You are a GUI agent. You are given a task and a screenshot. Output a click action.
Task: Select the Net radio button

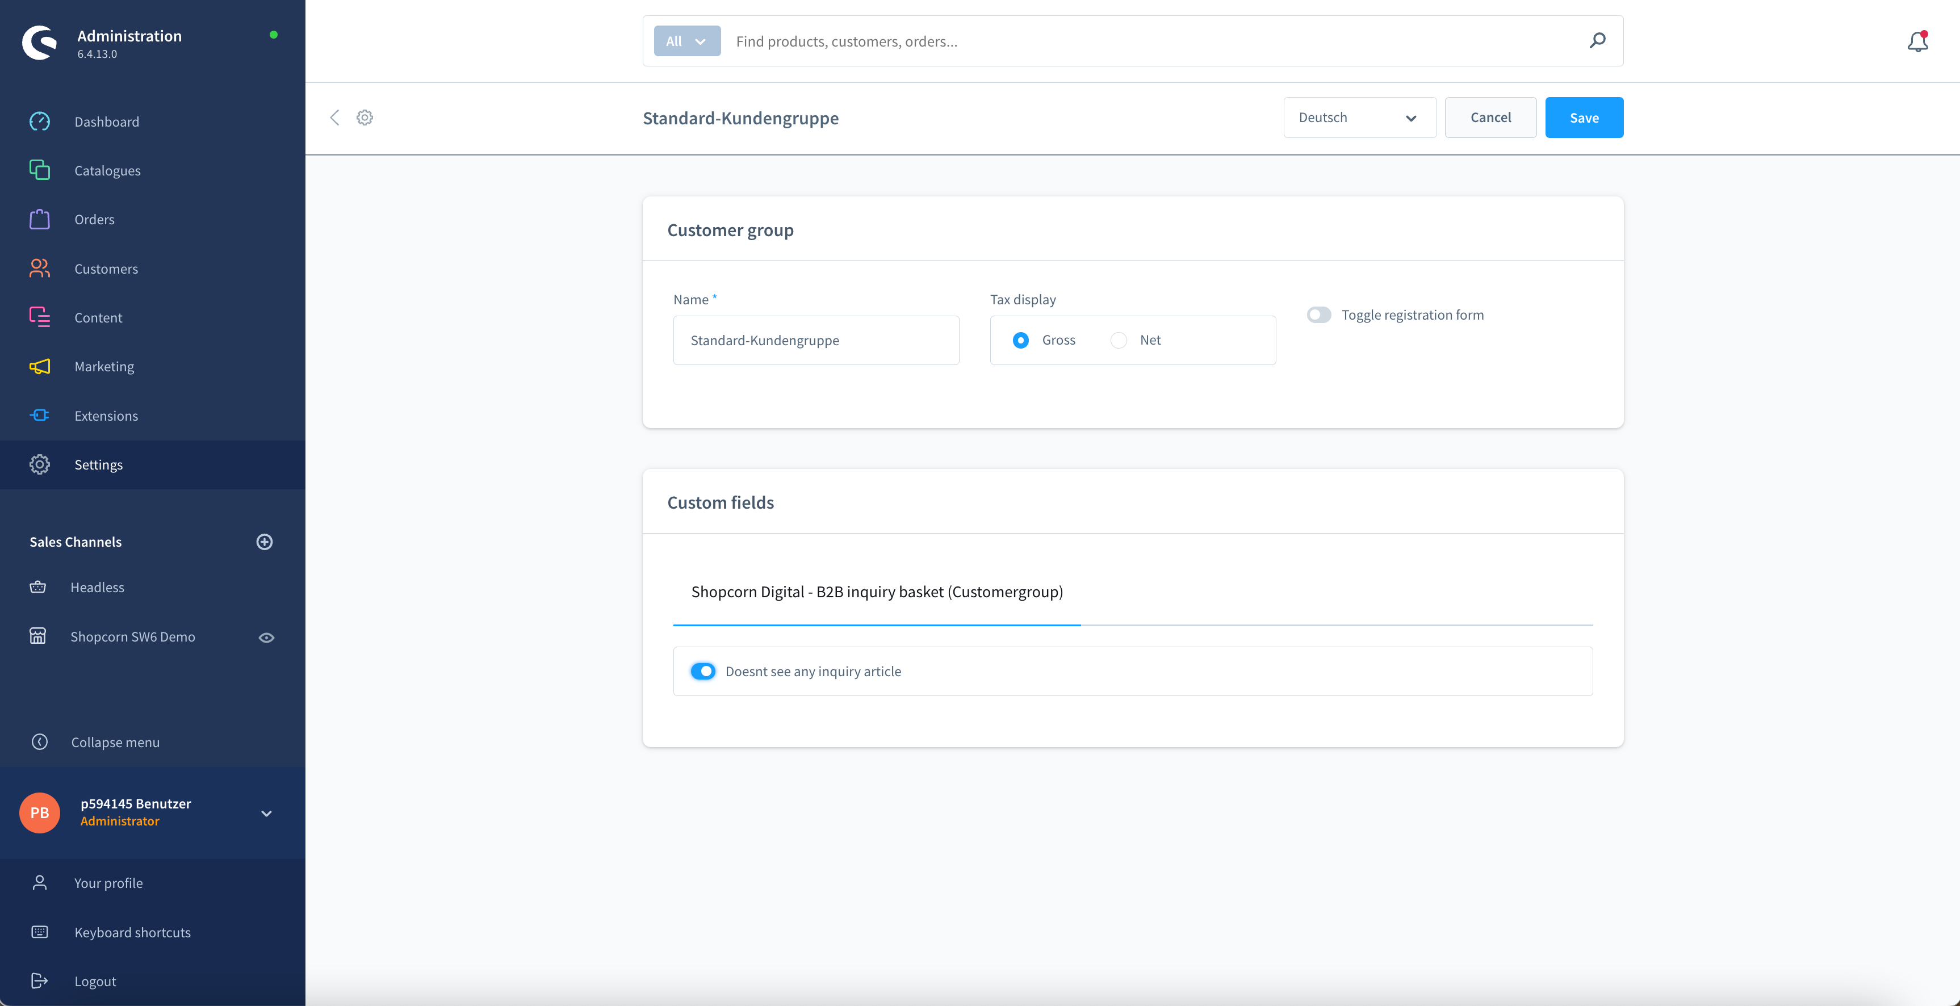(1119, 340)
